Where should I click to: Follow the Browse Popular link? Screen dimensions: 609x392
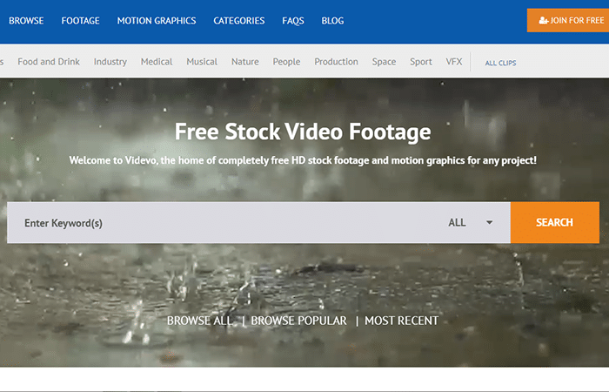point(298,321)
